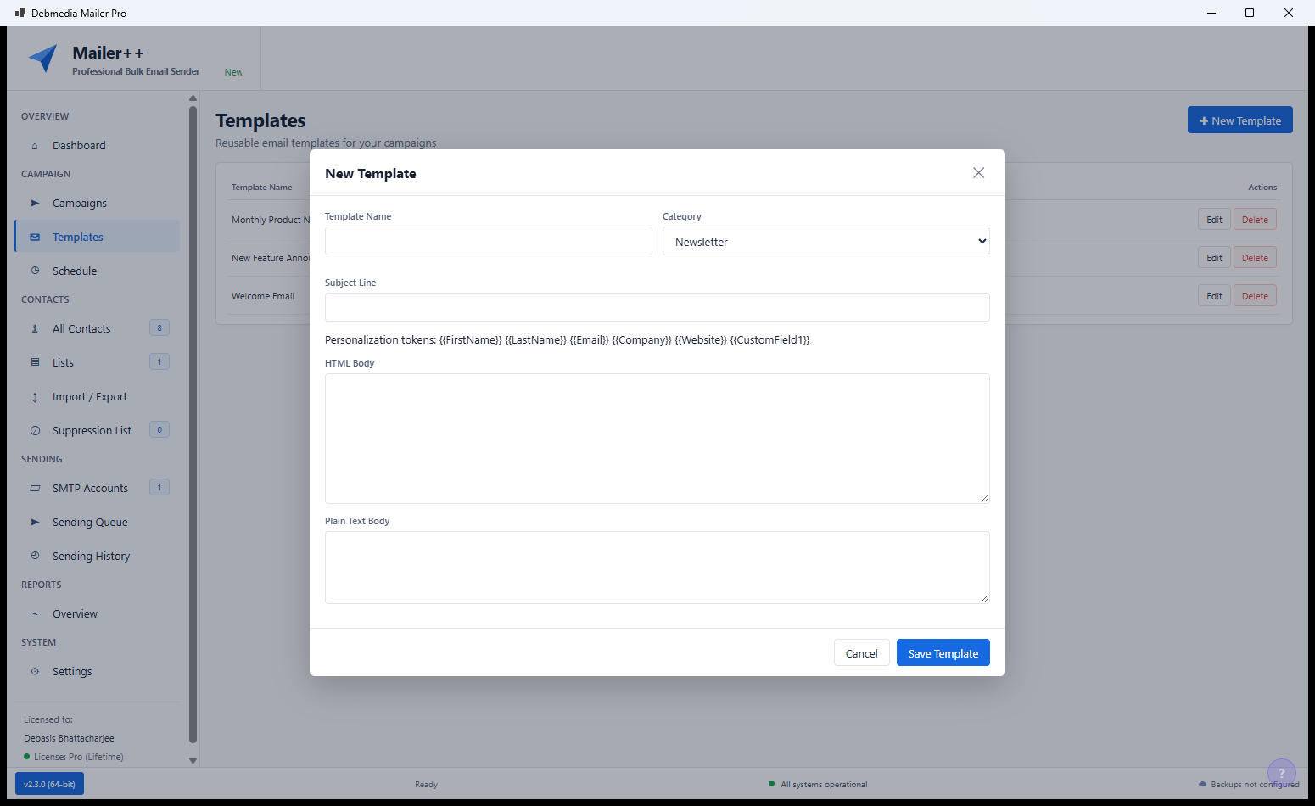
Task: Close the New Template dialog with X
Action: [x=978, y=173]
